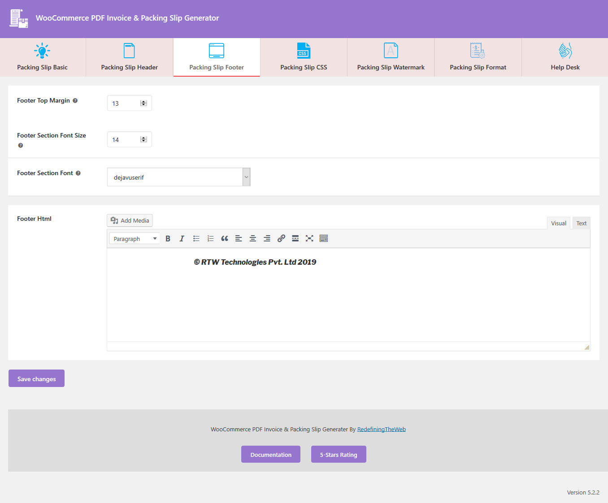The height and width of the screenshot is (503, 608).
Task: Insert a numbered list
Action: point(210,238)
